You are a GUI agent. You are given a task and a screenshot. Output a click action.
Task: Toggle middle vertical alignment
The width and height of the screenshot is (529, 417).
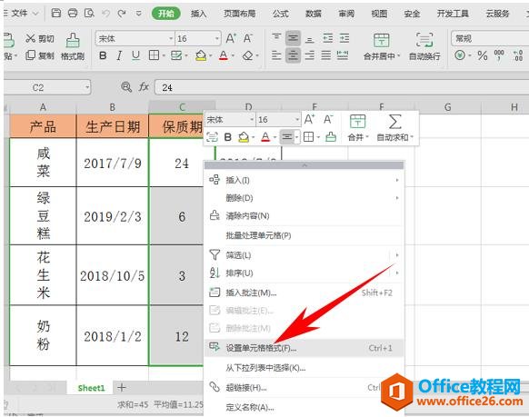(x=293, y=38)
